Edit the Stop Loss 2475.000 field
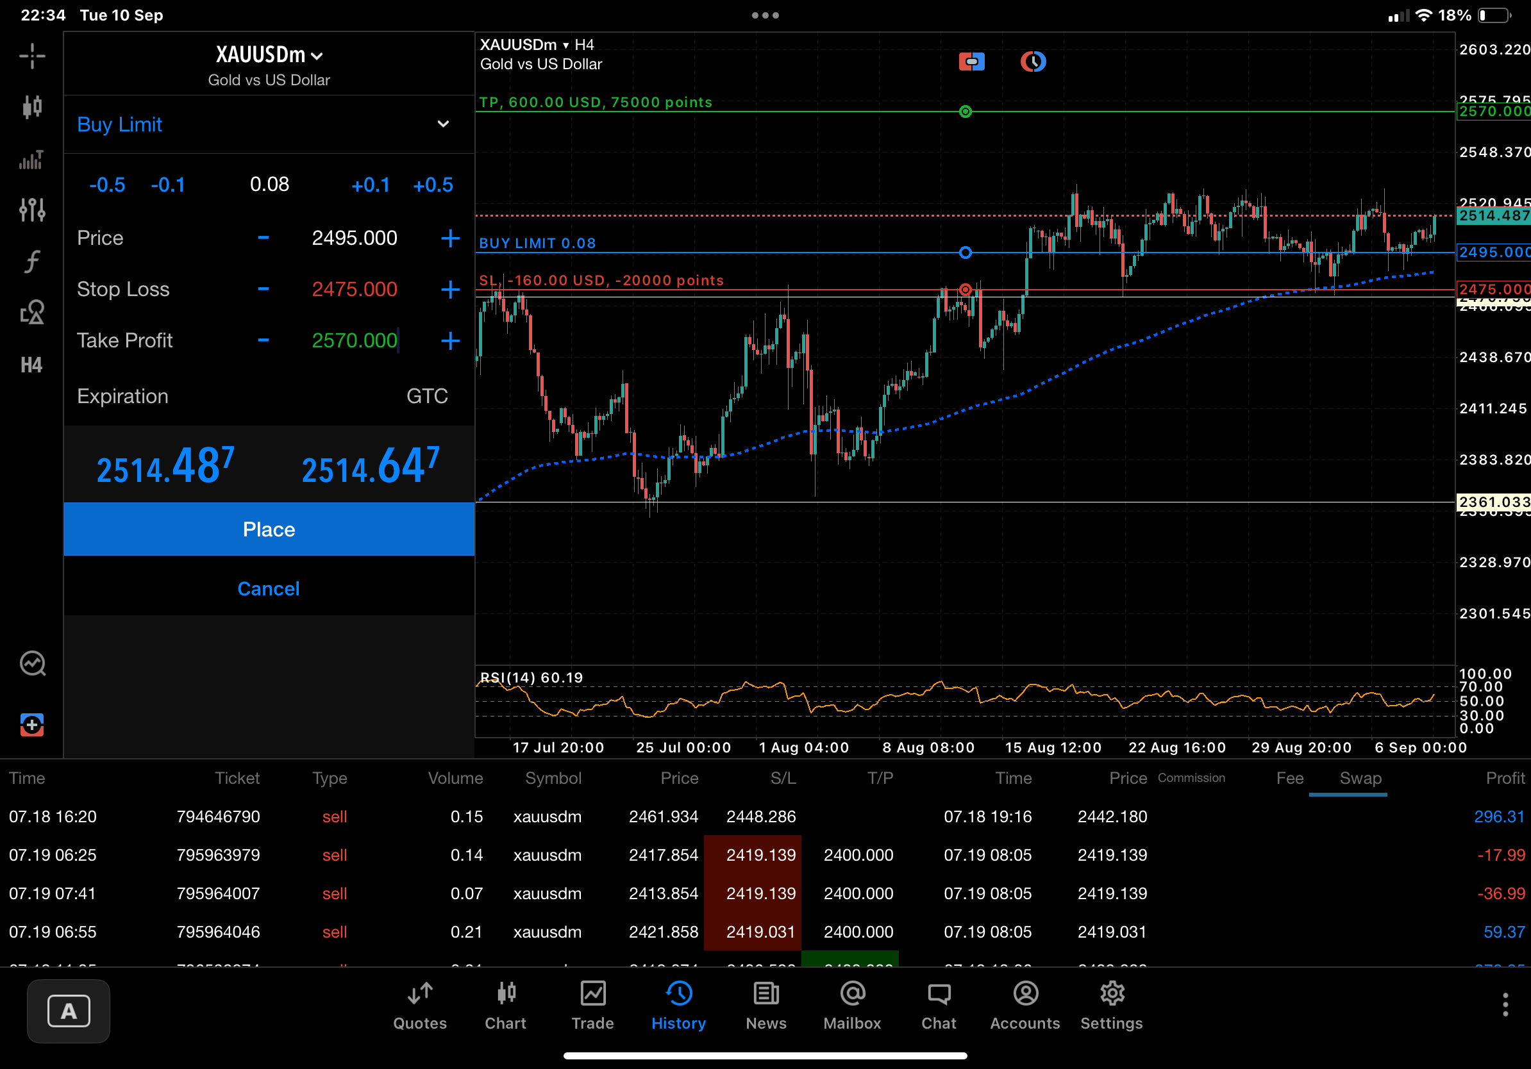The width and height of the screenshot is (1531, 1069). click(x=355, y=289)
